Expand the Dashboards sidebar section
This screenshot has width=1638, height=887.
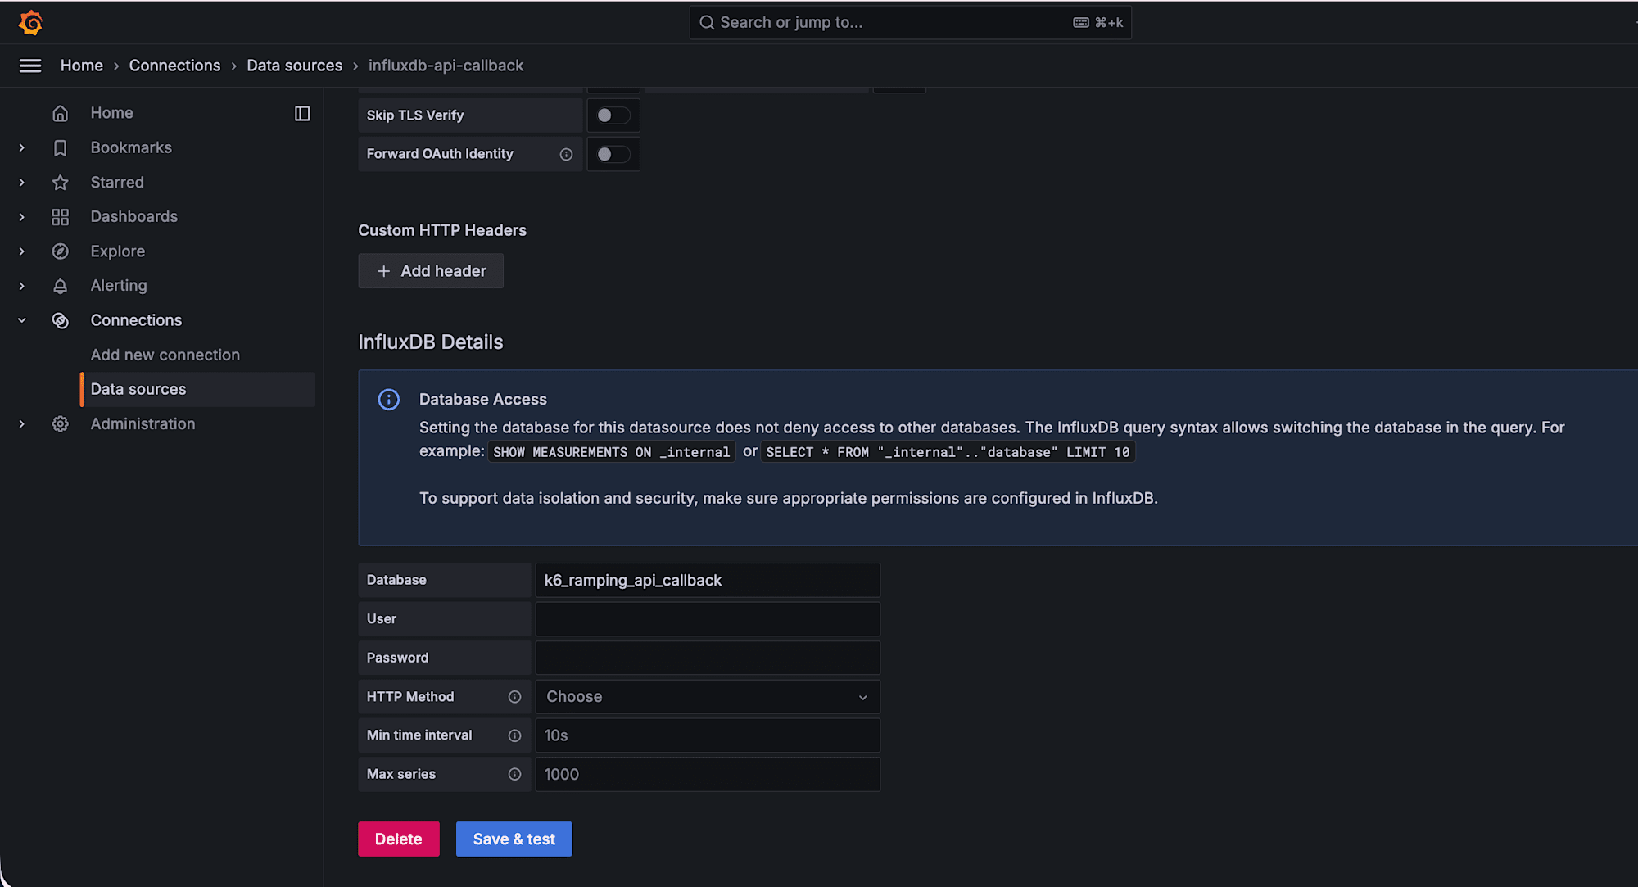(x=22, y=217)
